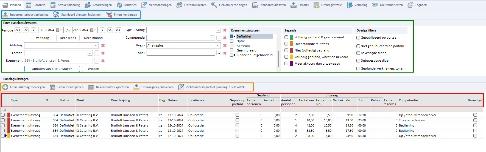
Task: Clear Type uitvraag with red X
Action: click(225, 30)
